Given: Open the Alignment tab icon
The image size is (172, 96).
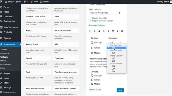Looking at the screenshot, I should coord(95,31).
